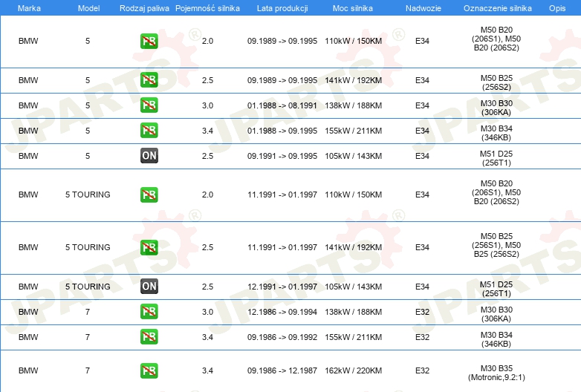Select 'M51 D25 (256T1)' in model 5 row
The image size is (581, 392).
click(496, 158)
